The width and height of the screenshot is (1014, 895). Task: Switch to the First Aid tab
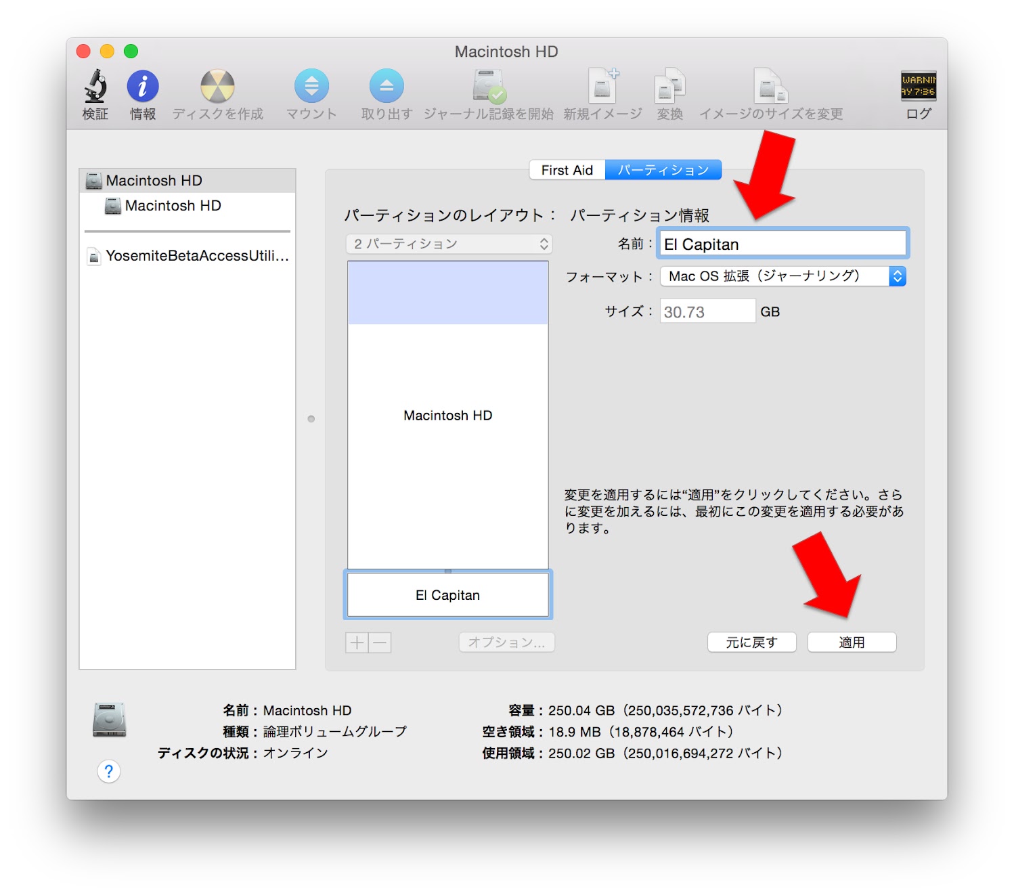567,170
